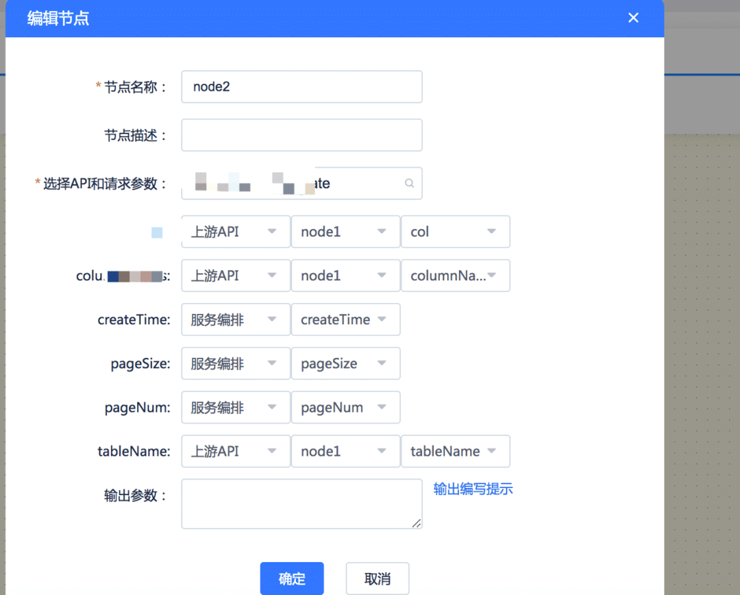Confirm with the 确定 button

pos(292,579)
